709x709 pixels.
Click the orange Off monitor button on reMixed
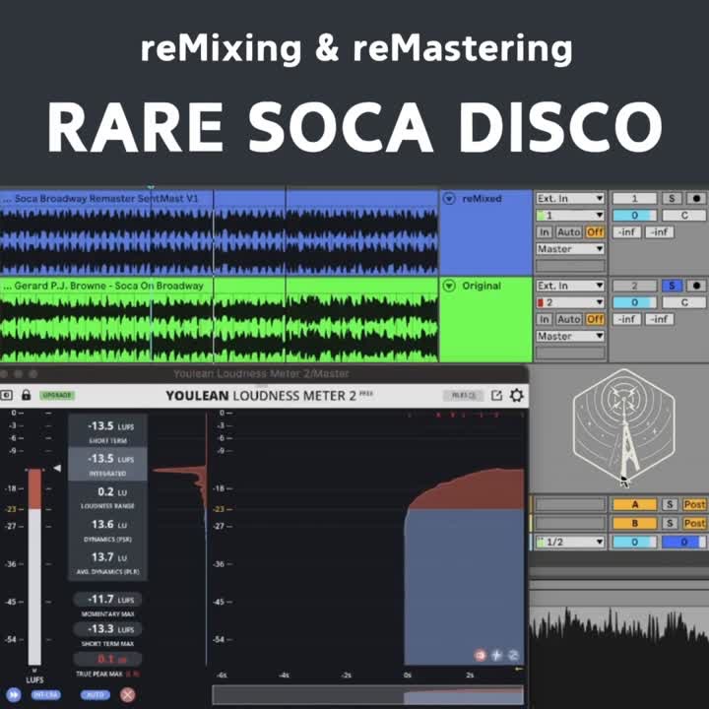[595, 232]
